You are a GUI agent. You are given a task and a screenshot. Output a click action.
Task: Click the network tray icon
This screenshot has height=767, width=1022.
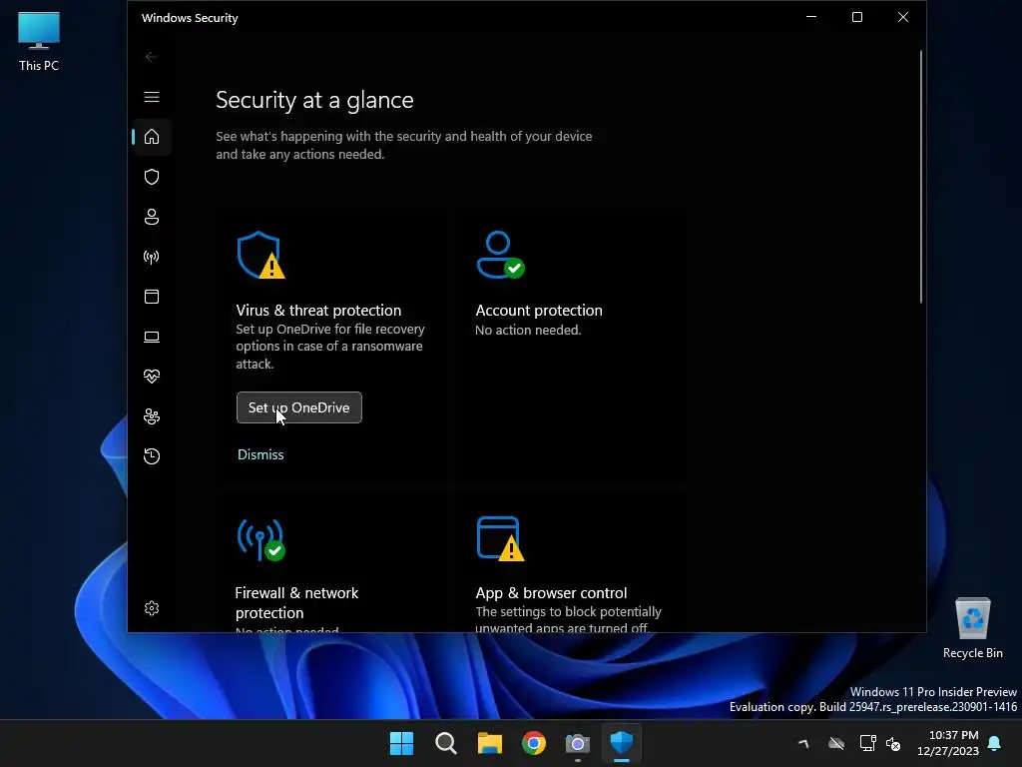pyautogui.click(x=867, y=743)
